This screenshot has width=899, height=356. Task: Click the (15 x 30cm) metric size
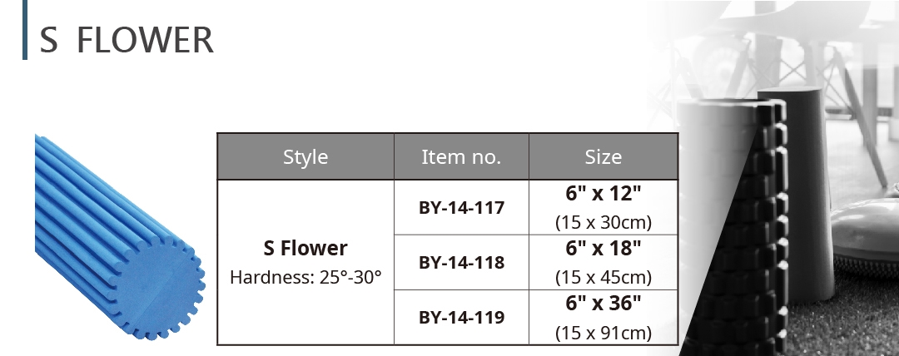(603, 222)
